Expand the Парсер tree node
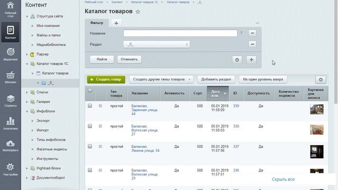 pos(27,54)
